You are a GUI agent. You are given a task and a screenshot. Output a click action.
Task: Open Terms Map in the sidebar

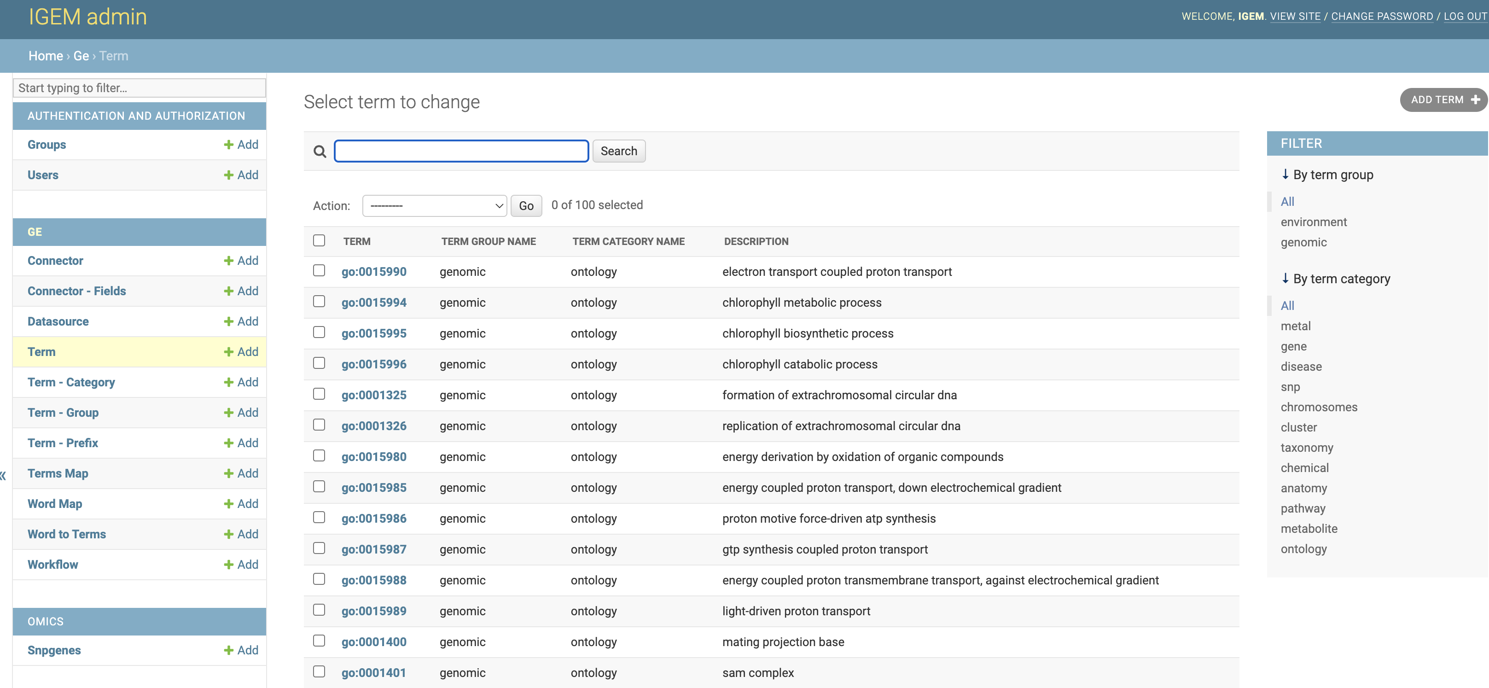tap(58, 473)
